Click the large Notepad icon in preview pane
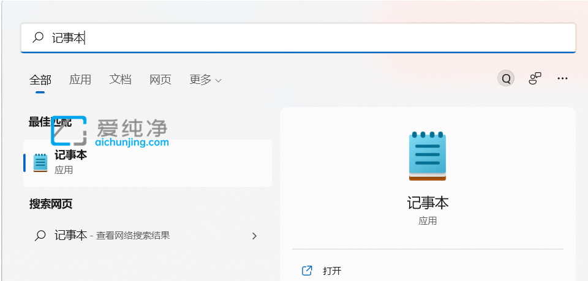Image resolution: width=588 pixels, height=281 pixels. click(x=428, y=156)
